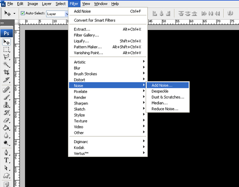This screenshot has width=239, height=187.
Task: Choose Dust & Scratches... filter
Action: pyautogui.click(x=168, y=97)
